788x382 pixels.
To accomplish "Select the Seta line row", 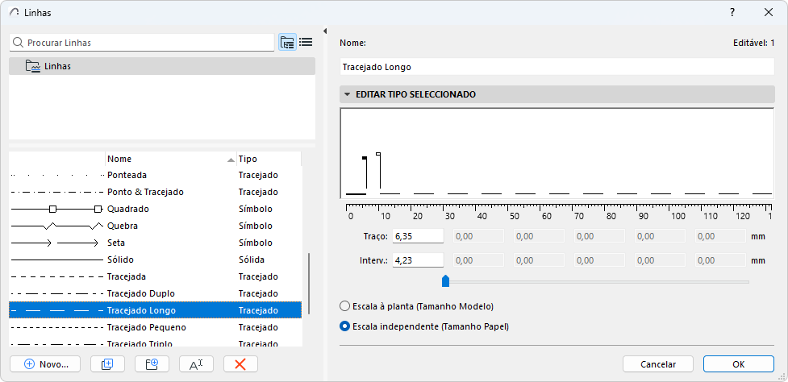I will 156,243.
